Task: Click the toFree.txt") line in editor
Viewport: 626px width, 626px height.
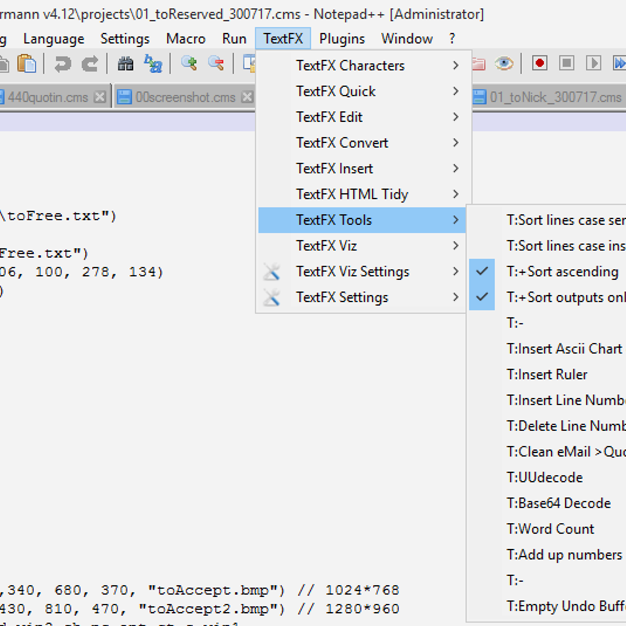Action: (58, 216)
